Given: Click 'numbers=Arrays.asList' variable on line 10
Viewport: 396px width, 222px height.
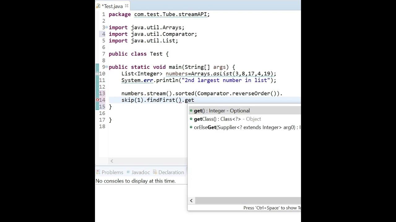Looking at the screenshot, I should [x=199, y=74].
